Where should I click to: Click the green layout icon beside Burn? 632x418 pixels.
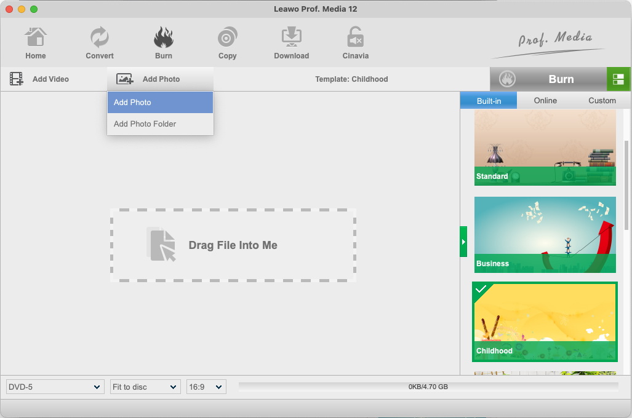pos(618,79)
